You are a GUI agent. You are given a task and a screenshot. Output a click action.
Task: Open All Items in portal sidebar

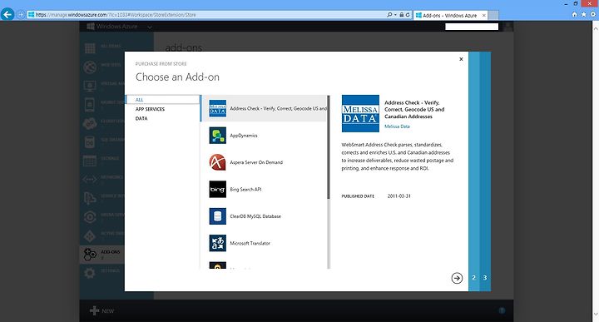90,47
